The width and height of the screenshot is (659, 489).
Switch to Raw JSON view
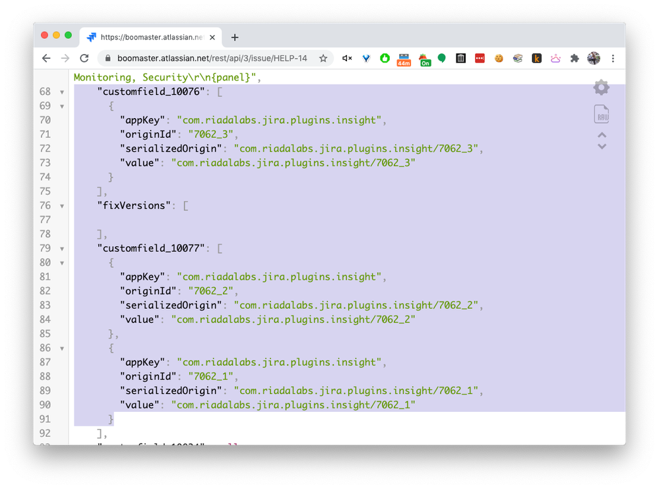(x=601, y=114)
